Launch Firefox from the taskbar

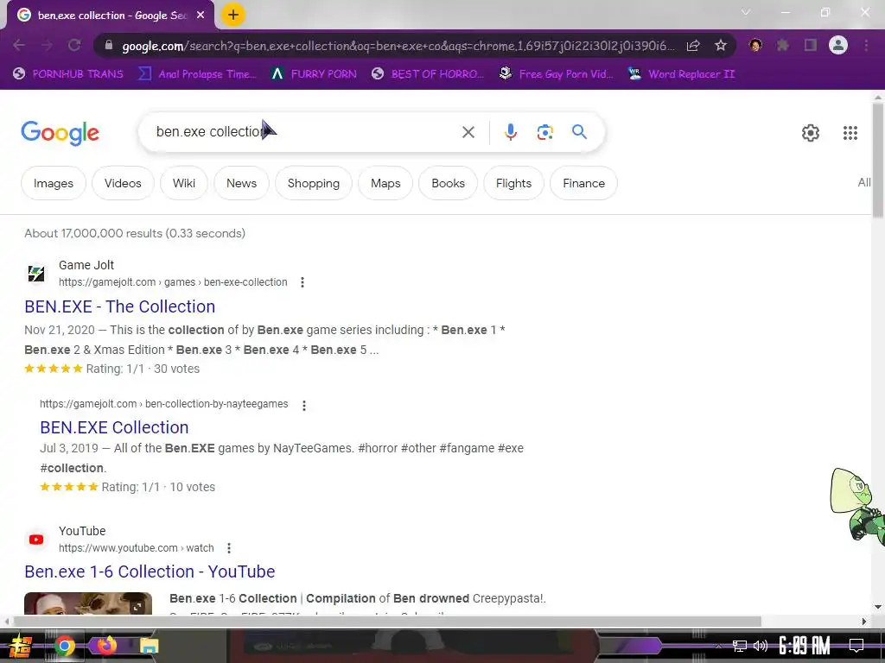tap(107, 645)
